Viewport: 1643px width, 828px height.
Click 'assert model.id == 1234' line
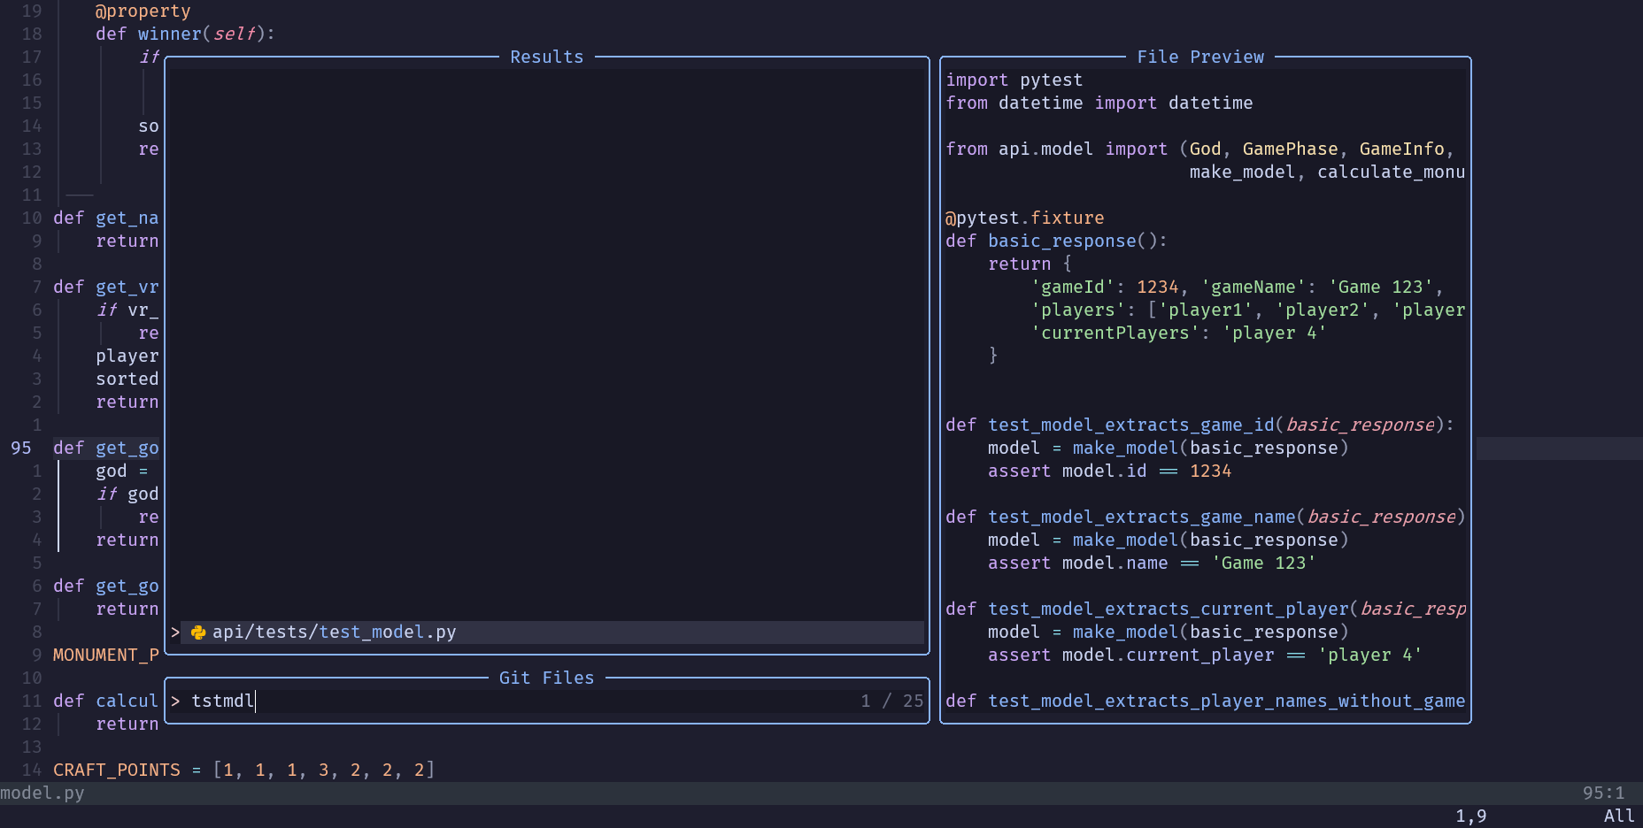pos(1110,471)
